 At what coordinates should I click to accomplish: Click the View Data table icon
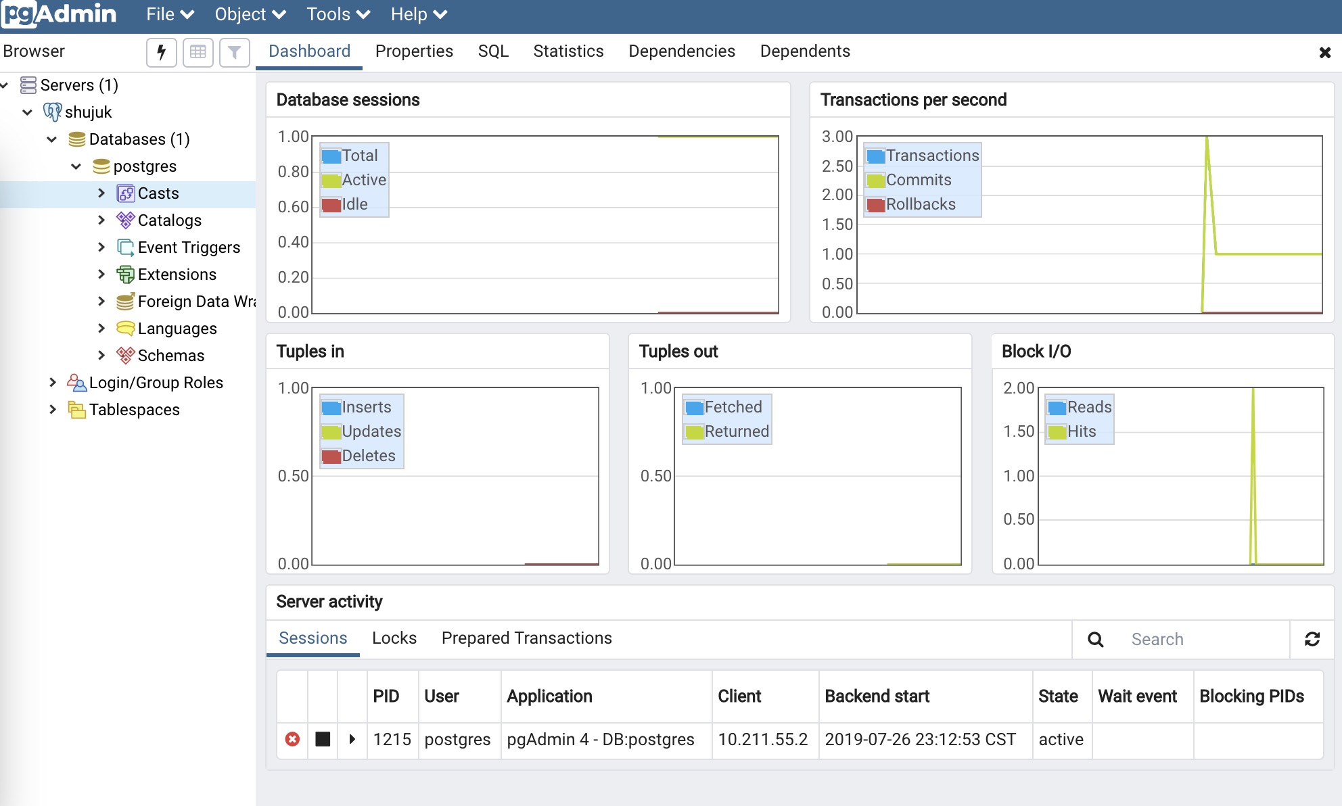198,52
